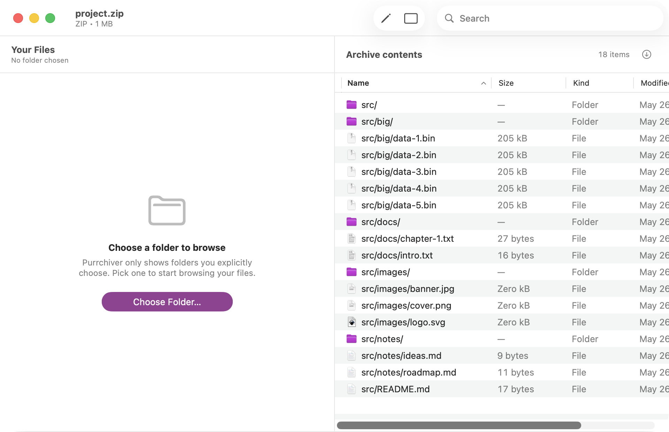The height and width of the screenshot is (432, 669).
Task: Click the src/images/ folder icon
Action: click(x=352, y=272)
